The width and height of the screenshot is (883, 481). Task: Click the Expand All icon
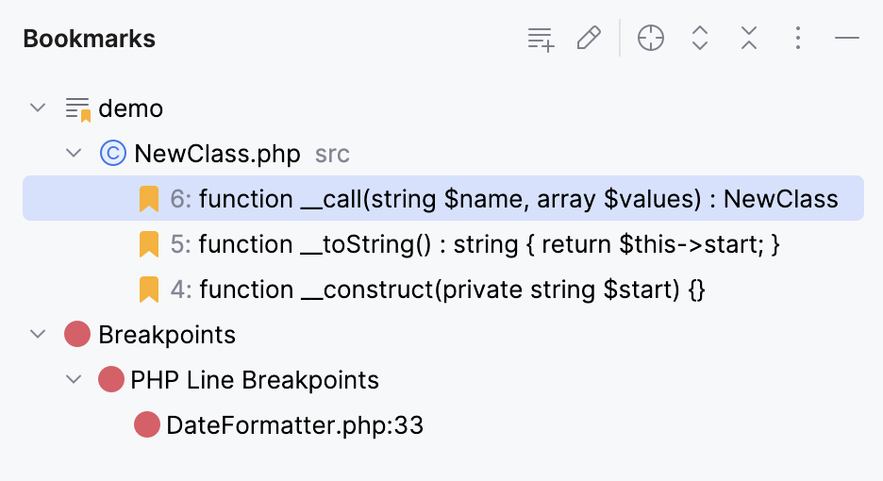point(700,39)
